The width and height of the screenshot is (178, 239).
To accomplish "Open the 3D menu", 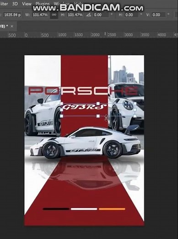I will tap(15, 4).
